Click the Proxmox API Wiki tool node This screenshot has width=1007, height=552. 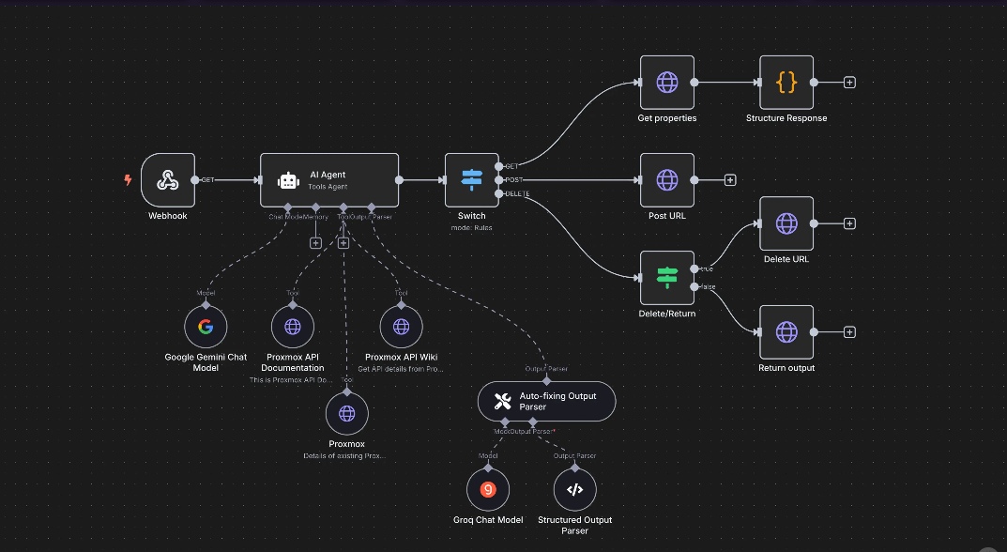(x=401, y=327)
